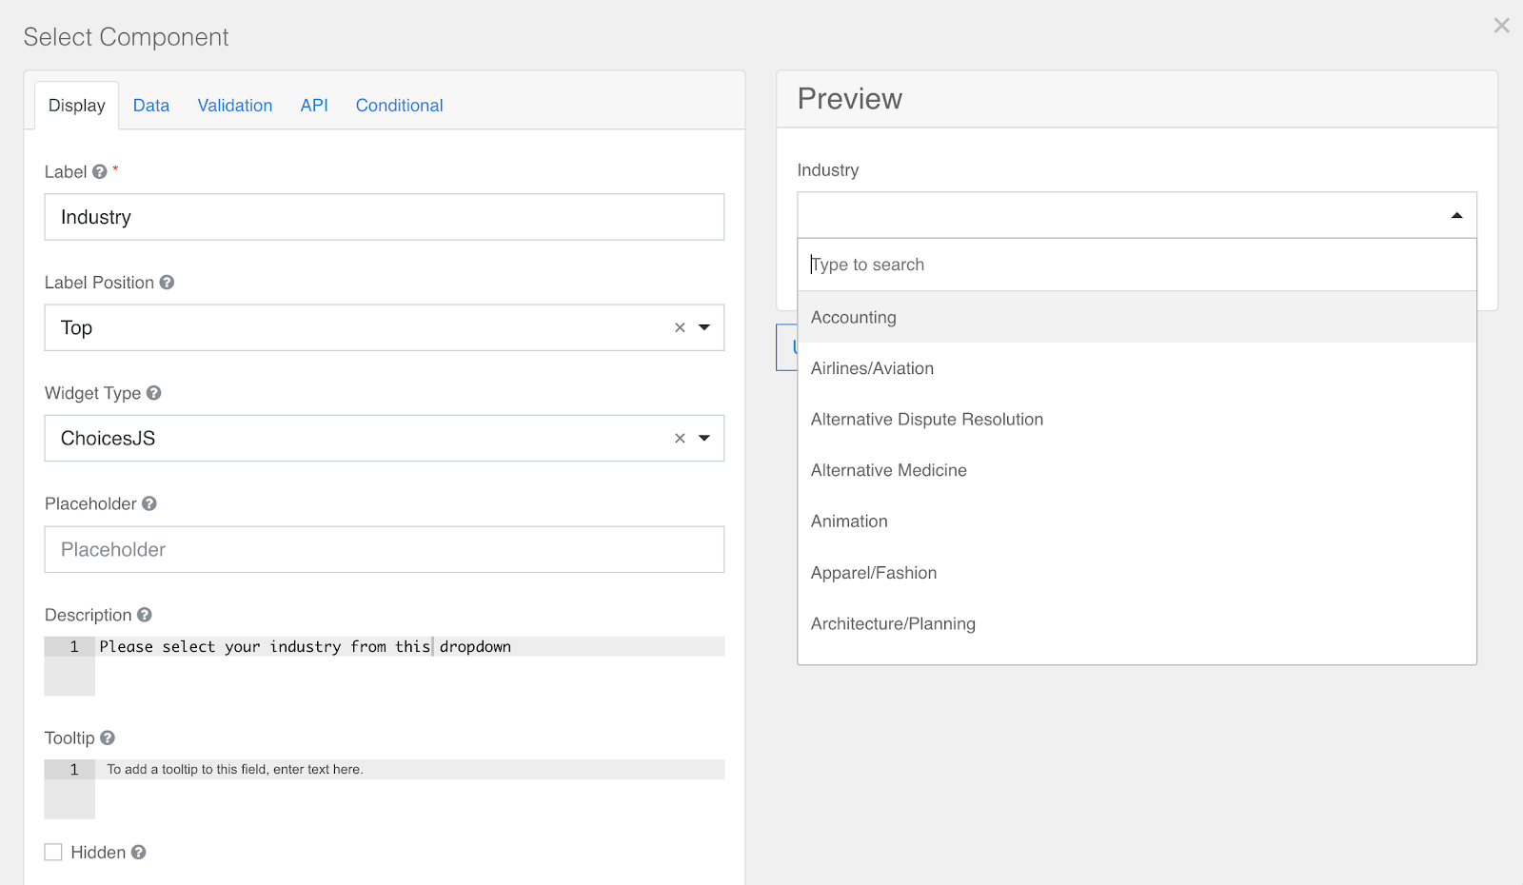Click the Hidden option help icon
The image size is (1523, 885).
click(139, 853)
